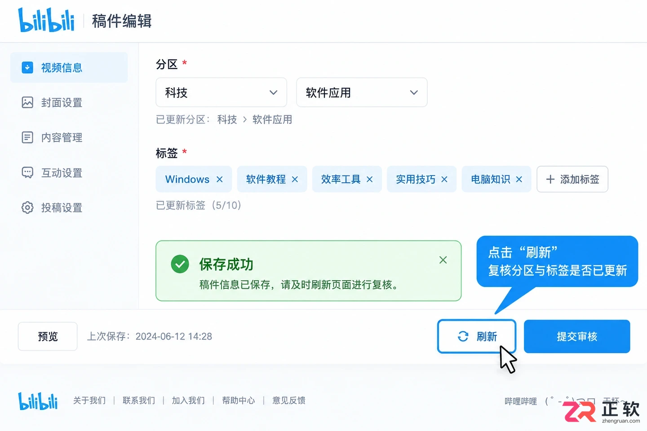Click the 预览 button

(48, 336)
